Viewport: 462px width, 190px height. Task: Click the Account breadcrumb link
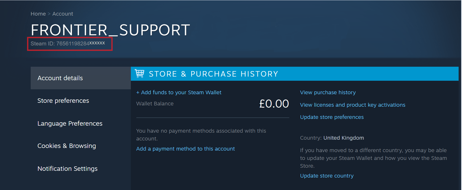tap(63, 13)
